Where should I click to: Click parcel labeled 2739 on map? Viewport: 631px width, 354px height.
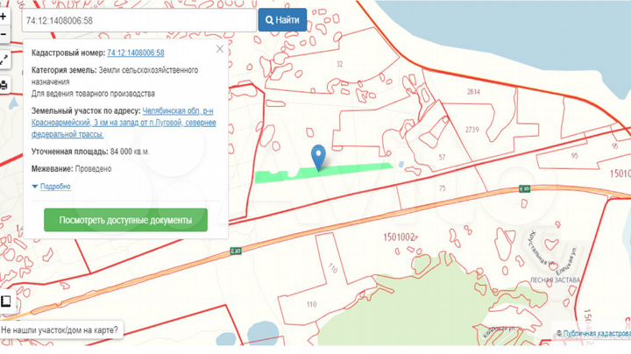[472, 130]
